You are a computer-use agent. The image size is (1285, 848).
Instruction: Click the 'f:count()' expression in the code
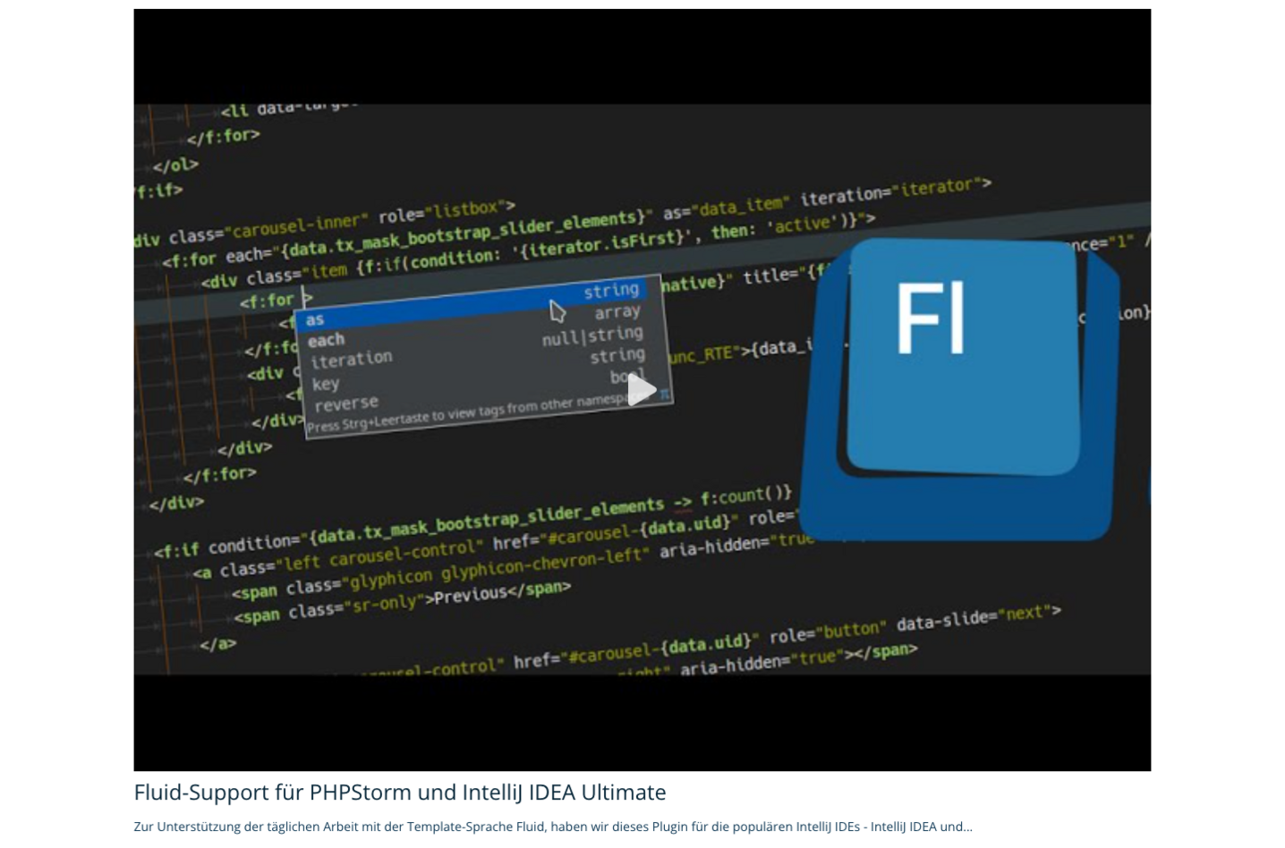(x=745, y=496)
